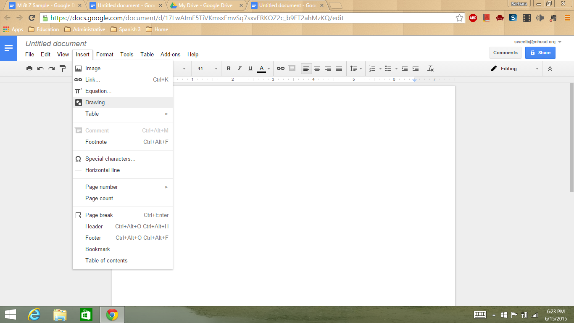Click the Apps bookmarks shortcut
The image size is (574, 323).
pos(13,29)
